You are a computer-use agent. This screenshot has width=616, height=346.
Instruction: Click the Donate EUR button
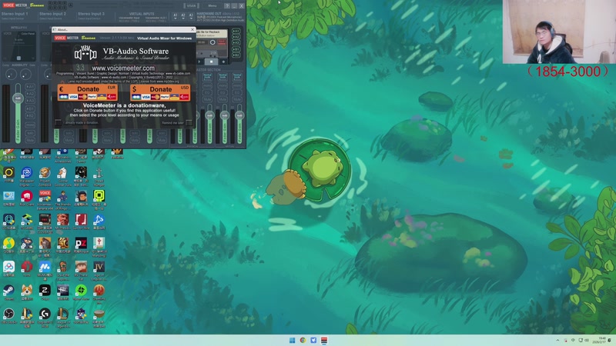pos(87,92)
